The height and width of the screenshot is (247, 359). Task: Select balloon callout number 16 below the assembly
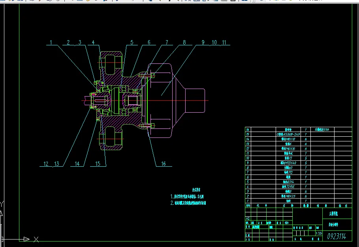(x=163, y=163)
